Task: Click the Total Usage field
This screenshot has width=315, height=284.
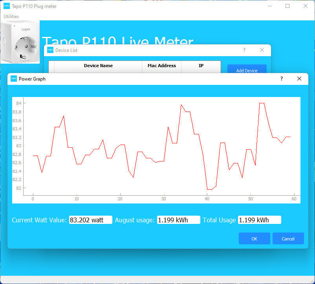Action: (259, 220)
